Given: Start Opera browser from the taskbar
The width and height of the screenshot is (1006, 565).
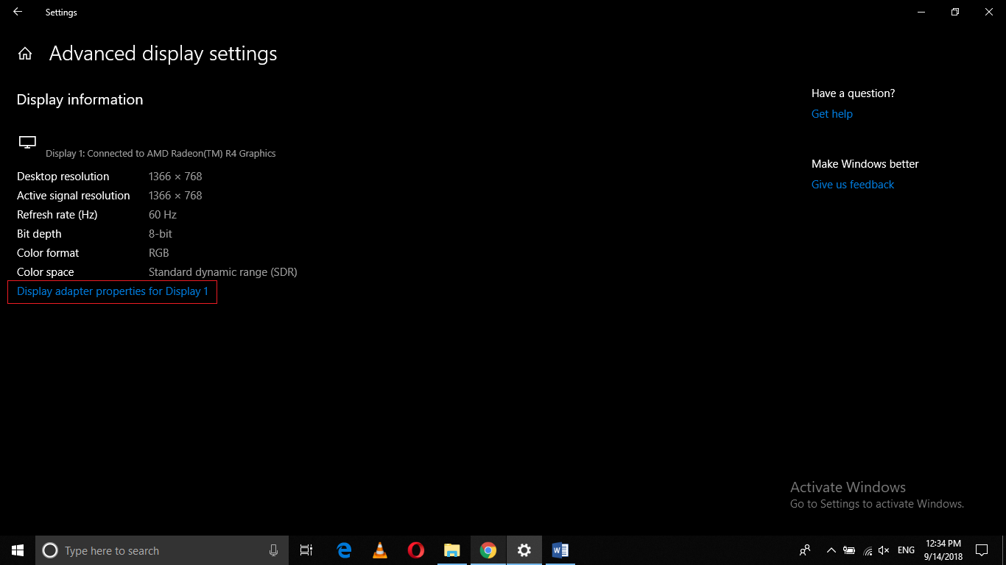Looking at the screenshot, I should [x=415, y=550].
